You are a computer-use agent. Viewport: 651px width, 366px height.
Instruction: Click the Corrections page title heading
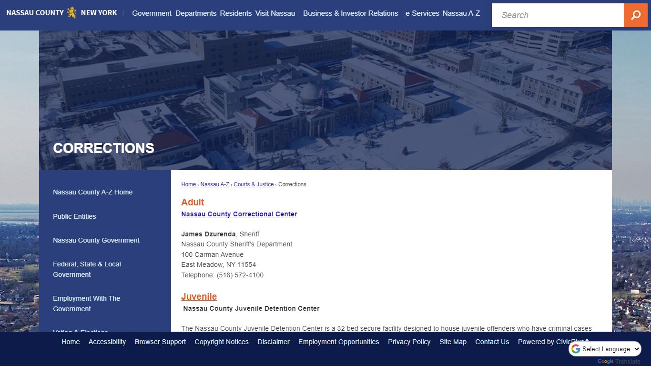103,148
